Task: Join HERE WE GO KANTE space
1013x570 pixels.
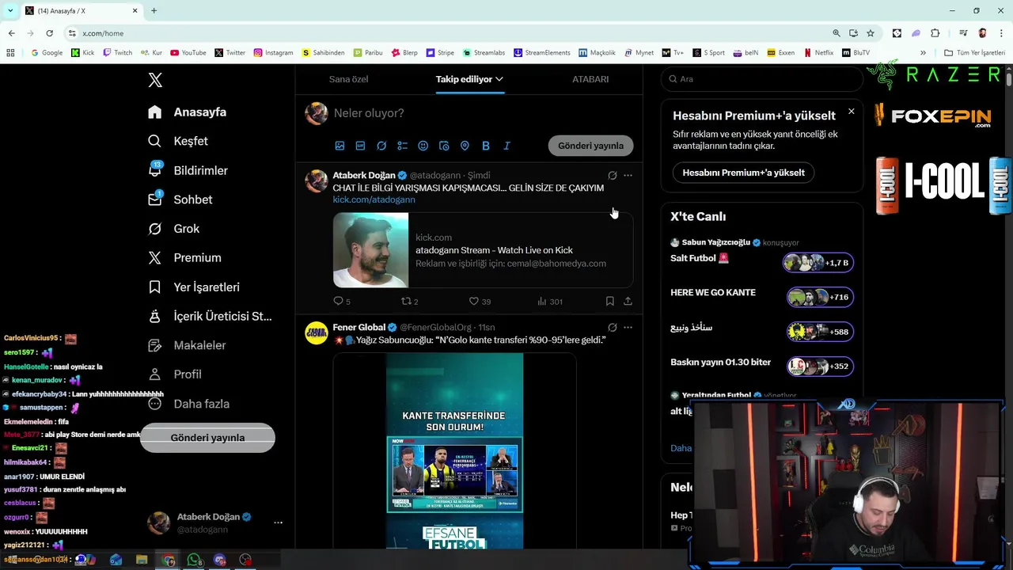Action: [819, 297]
